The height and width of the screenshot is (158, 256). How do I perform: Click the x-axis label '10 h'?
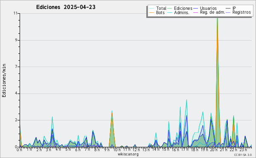pyautogui.click(x=116, y=149)
